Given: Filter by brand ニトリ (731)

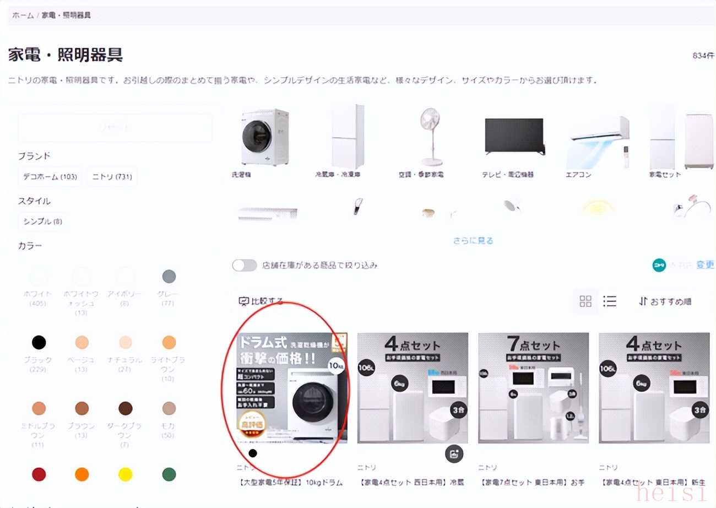Looking at the screenshot, I should (111, 177).
